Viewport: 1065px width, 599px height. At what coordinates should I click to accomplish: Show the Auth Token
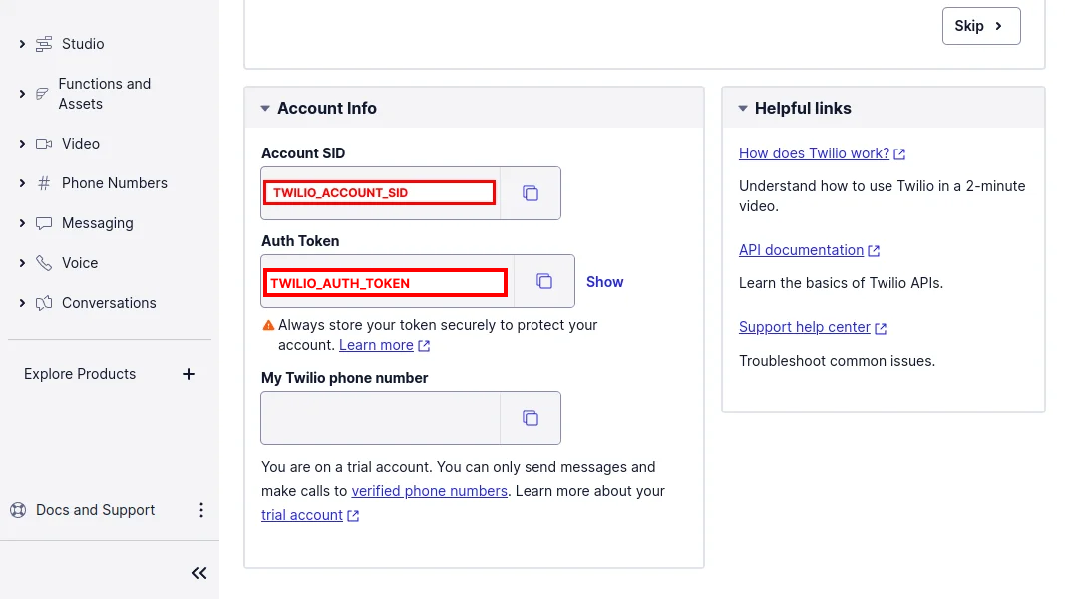(x=604, y=282)
